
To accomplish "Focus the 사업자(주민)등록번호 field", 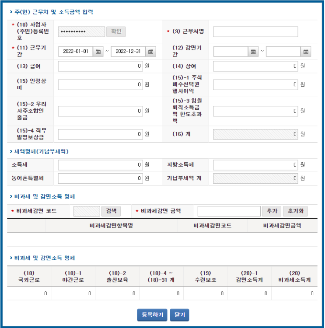I will coord(81,31).
